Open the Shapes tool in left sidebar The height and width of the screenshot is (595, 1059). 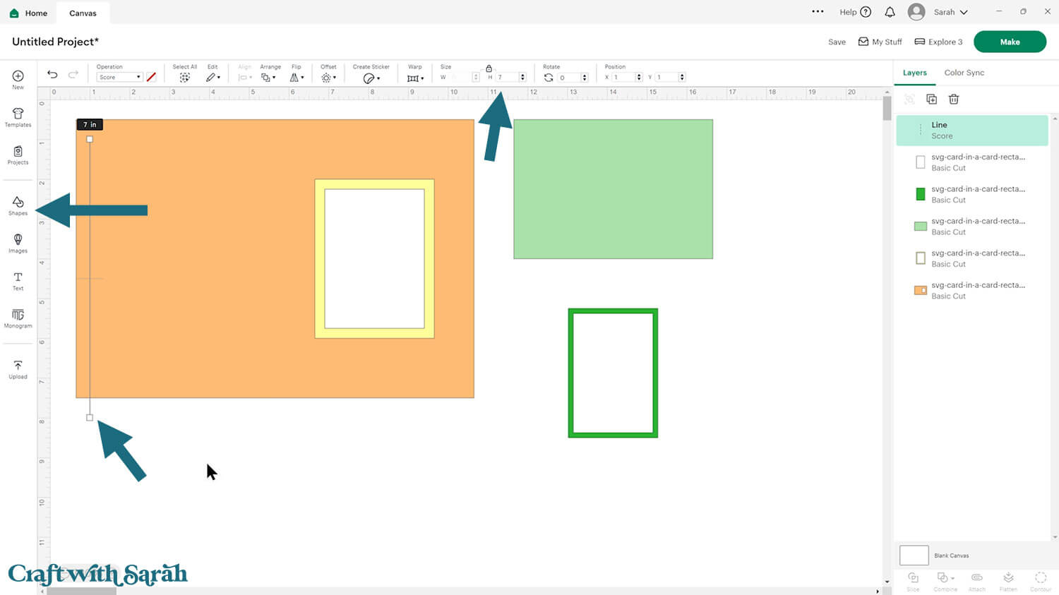pyautogui.click(x=18, y=205)
